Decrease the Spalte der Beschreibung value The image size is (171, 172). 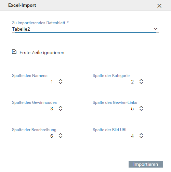(x=61, y=137)
